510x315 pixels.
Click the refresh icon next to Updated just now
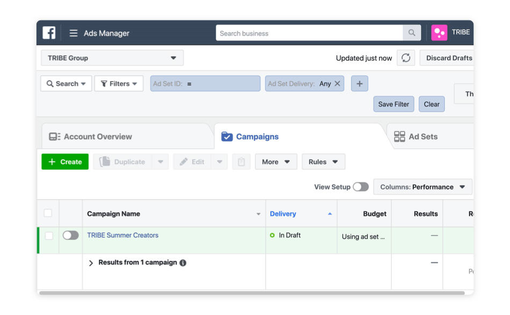coord(406,58)
